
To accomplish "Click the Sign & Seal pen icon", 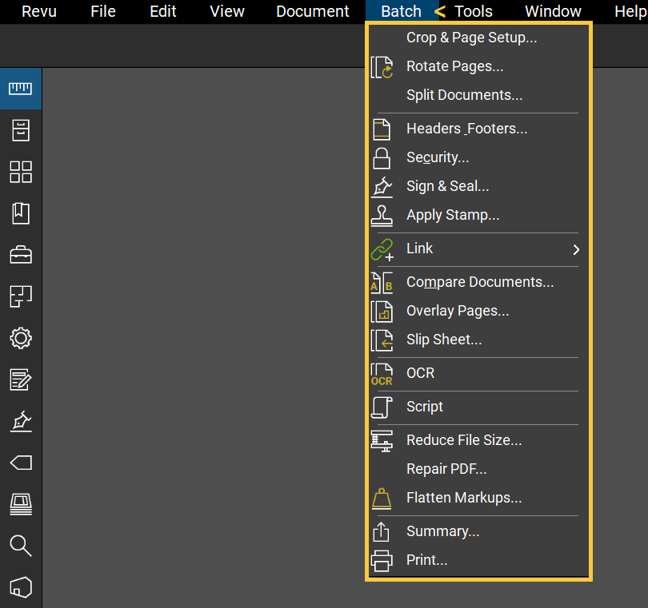I will tap(382, 188).
